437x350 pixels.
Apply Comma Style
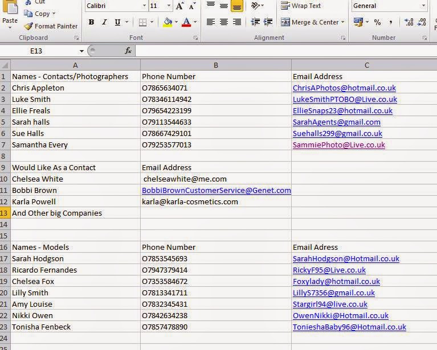click(x=391, y=22)
